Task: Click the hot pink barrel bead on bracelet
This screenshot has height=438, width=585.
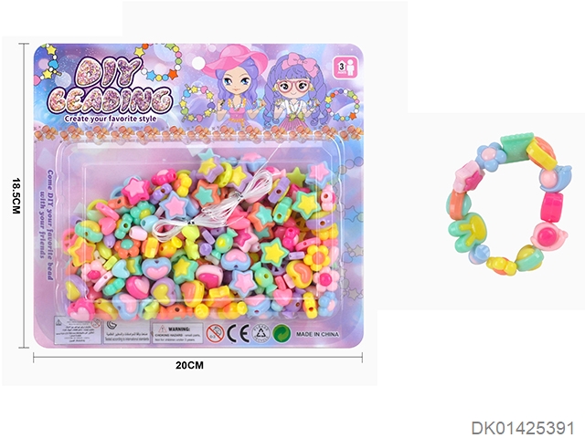Action: coord(552,205)
